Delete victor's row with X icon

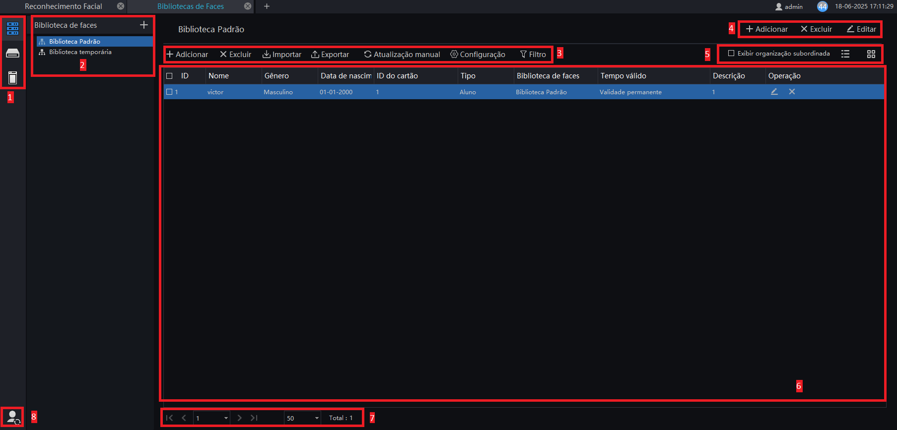pos(792,92)
